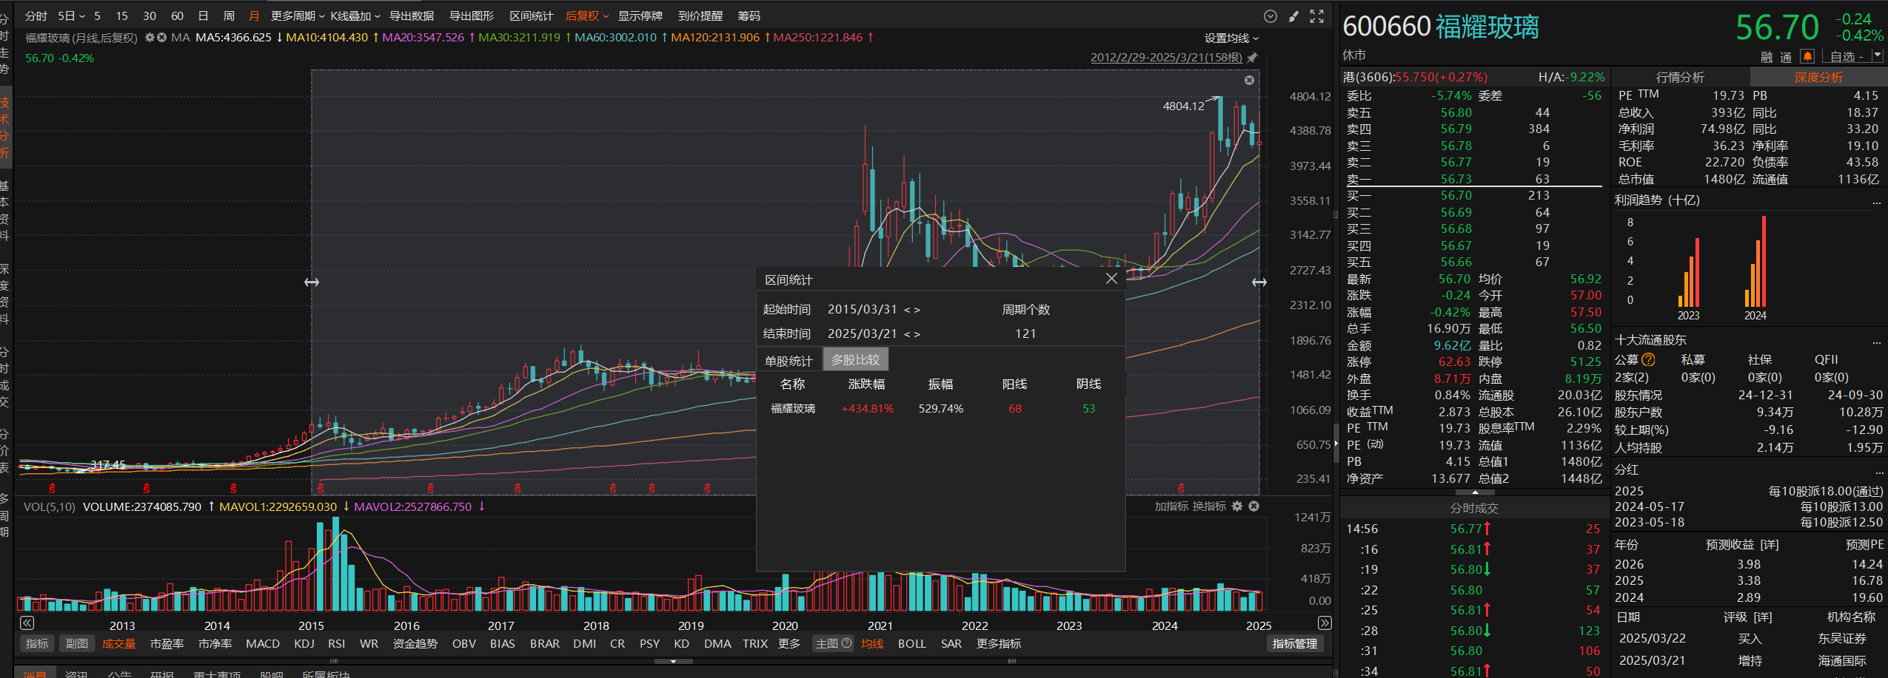The image size is (1888, 678).
Task: Open the 后复权 adjustment dropdown
Action: tap(586, 16)
